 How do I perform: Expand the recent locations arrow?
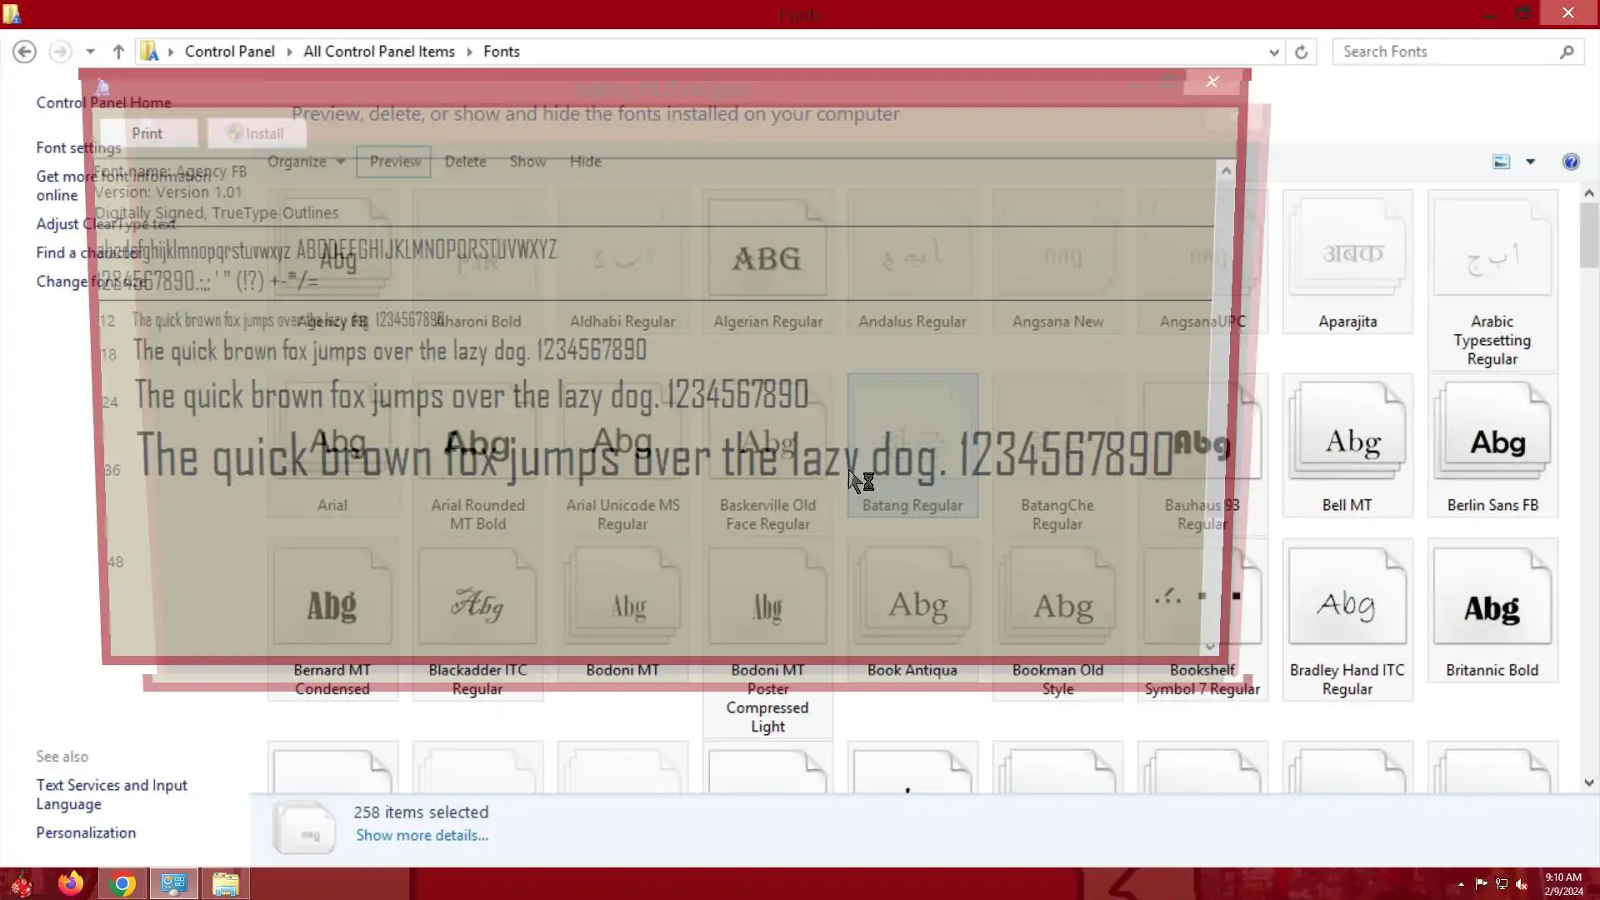90,52
